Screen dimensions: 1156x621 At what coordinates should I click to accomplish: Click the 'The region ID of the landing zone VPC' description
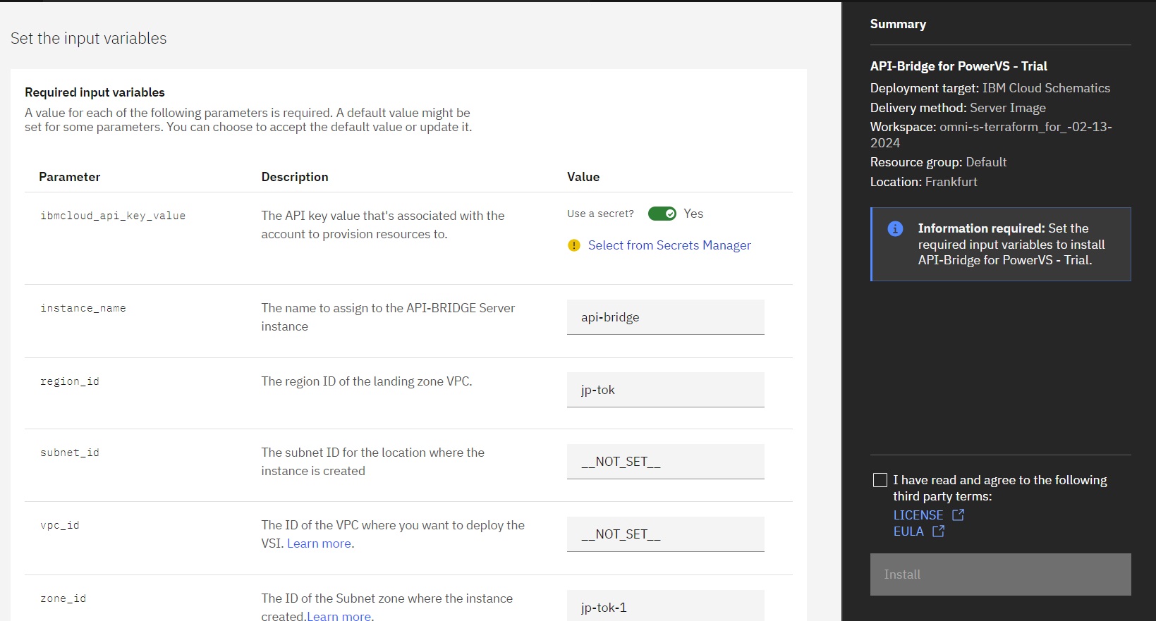(x=367, y=381)
